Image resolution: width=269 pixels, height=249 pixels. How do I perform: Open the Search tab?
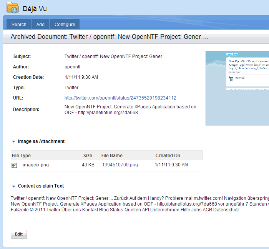click(x=19, y=24)
